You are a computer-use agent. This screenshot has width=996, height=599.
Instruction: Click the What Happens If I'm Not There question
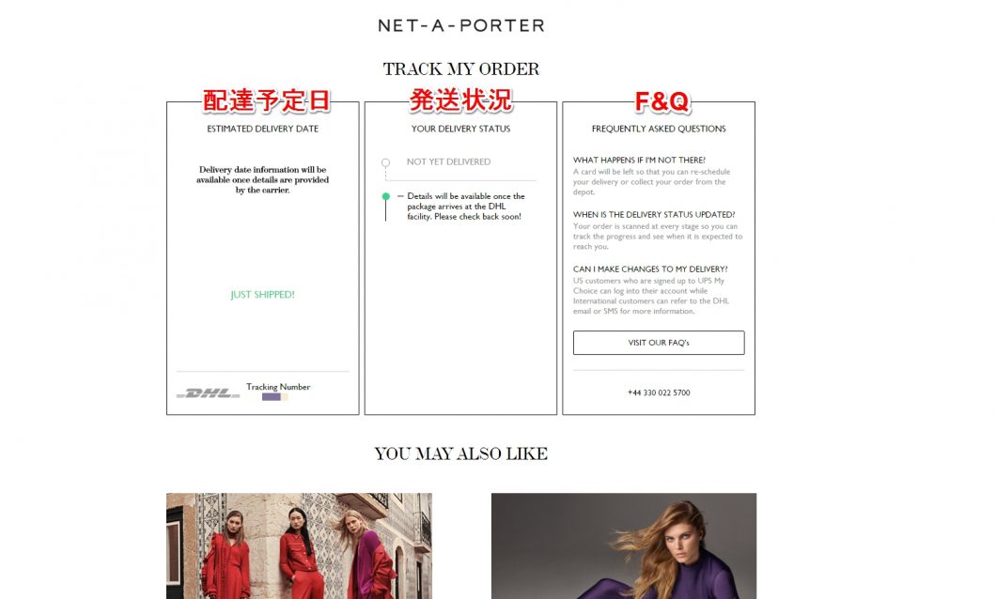pos(639,160)
